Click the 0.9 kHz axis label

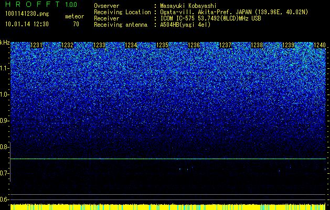pos(4,121)
